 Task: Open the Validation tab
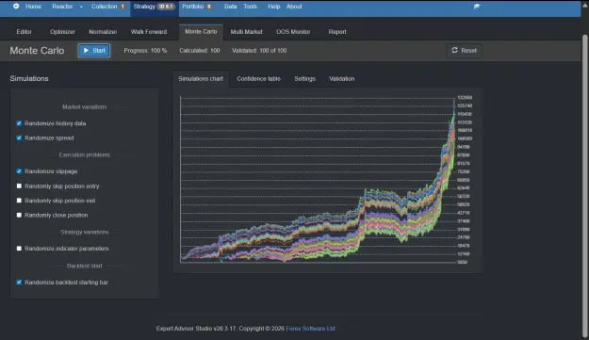click(x=342, y=79)
